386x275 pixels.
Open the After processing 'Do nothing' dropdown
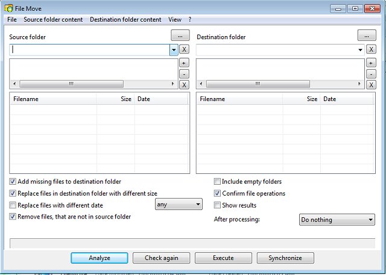(337, 220)
